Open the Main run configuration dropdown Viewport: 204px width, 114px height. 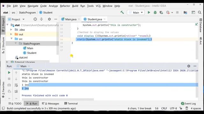[x=136, y=13]
